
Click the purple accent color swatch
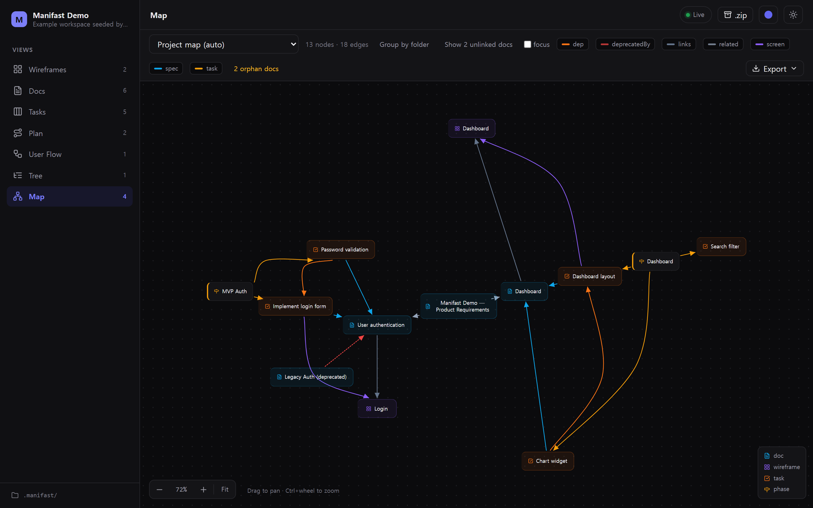coord(768,15)
